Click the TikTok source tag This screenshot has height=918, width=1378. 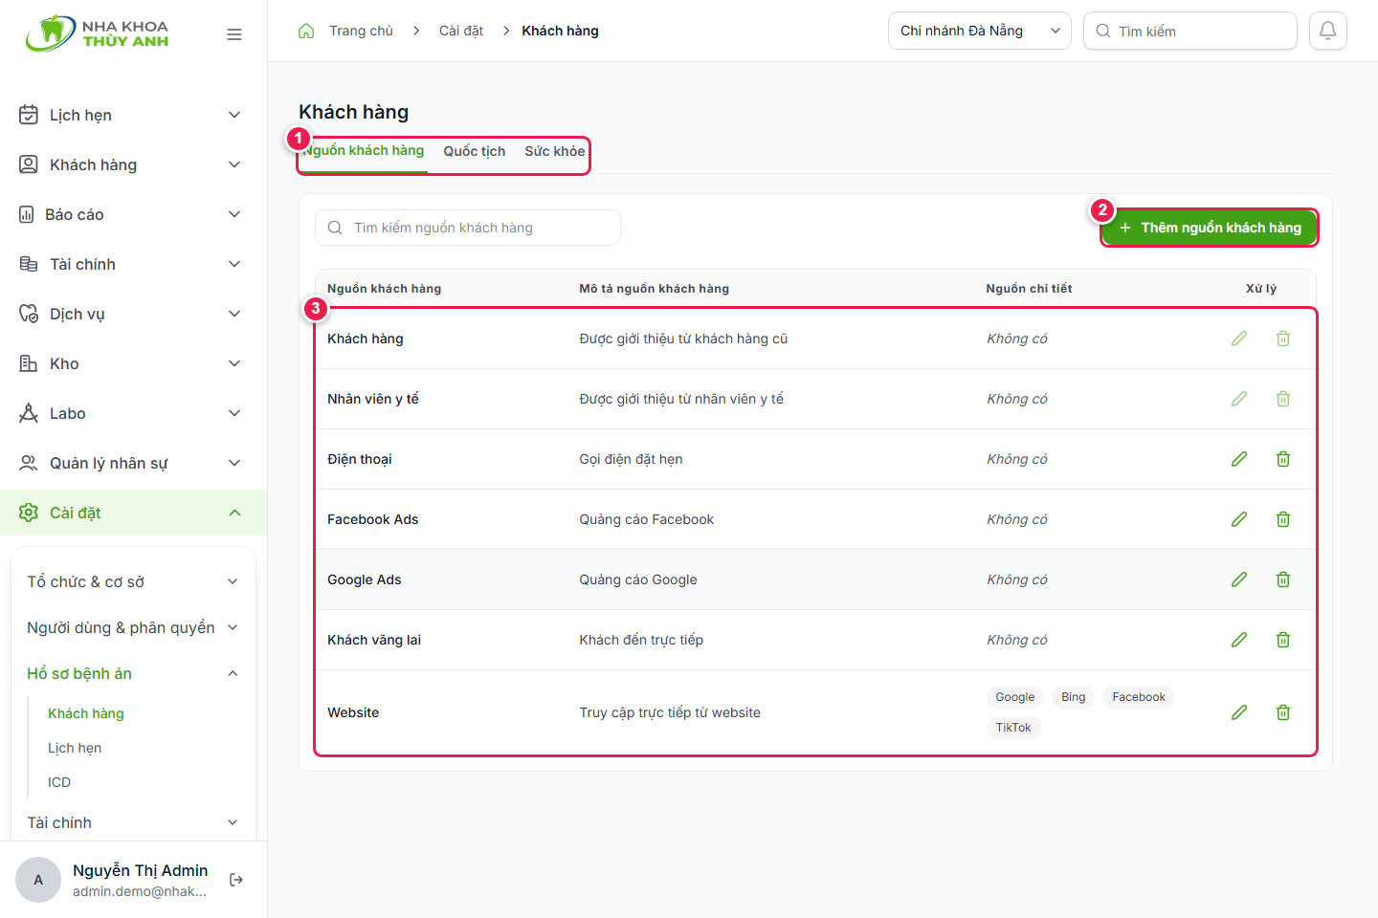pos(1013,728)
